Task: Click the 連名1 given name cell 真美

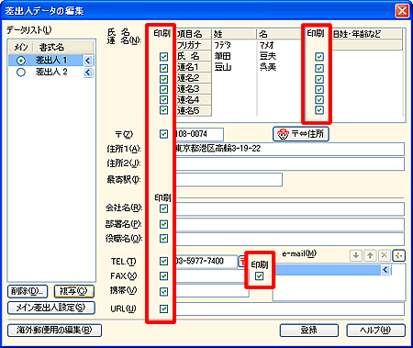Action: (x=279, y=67)
